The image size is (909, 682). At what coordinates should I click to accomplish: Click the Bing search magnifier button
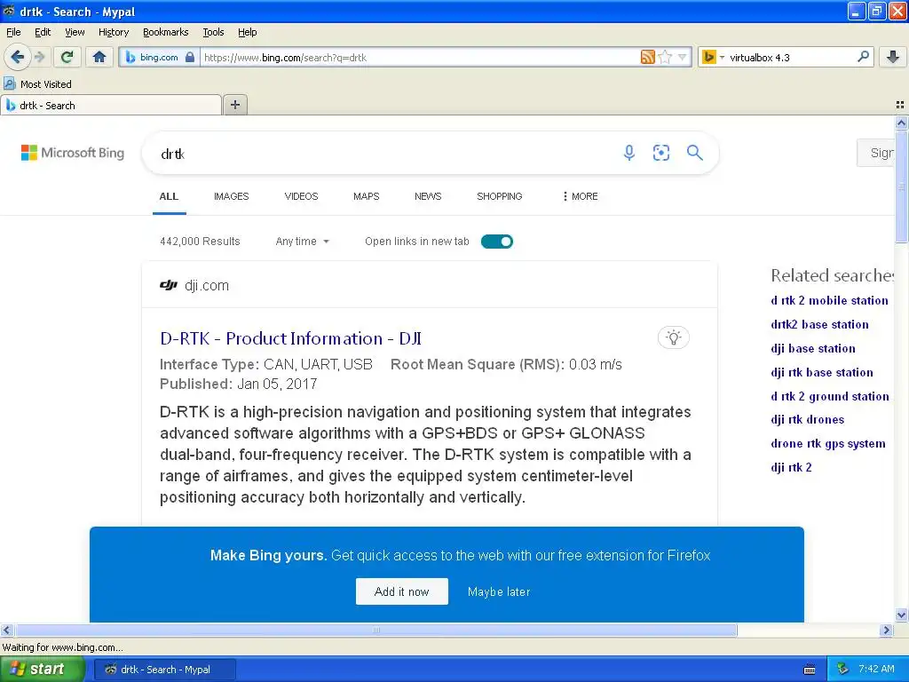coord(694,153)
